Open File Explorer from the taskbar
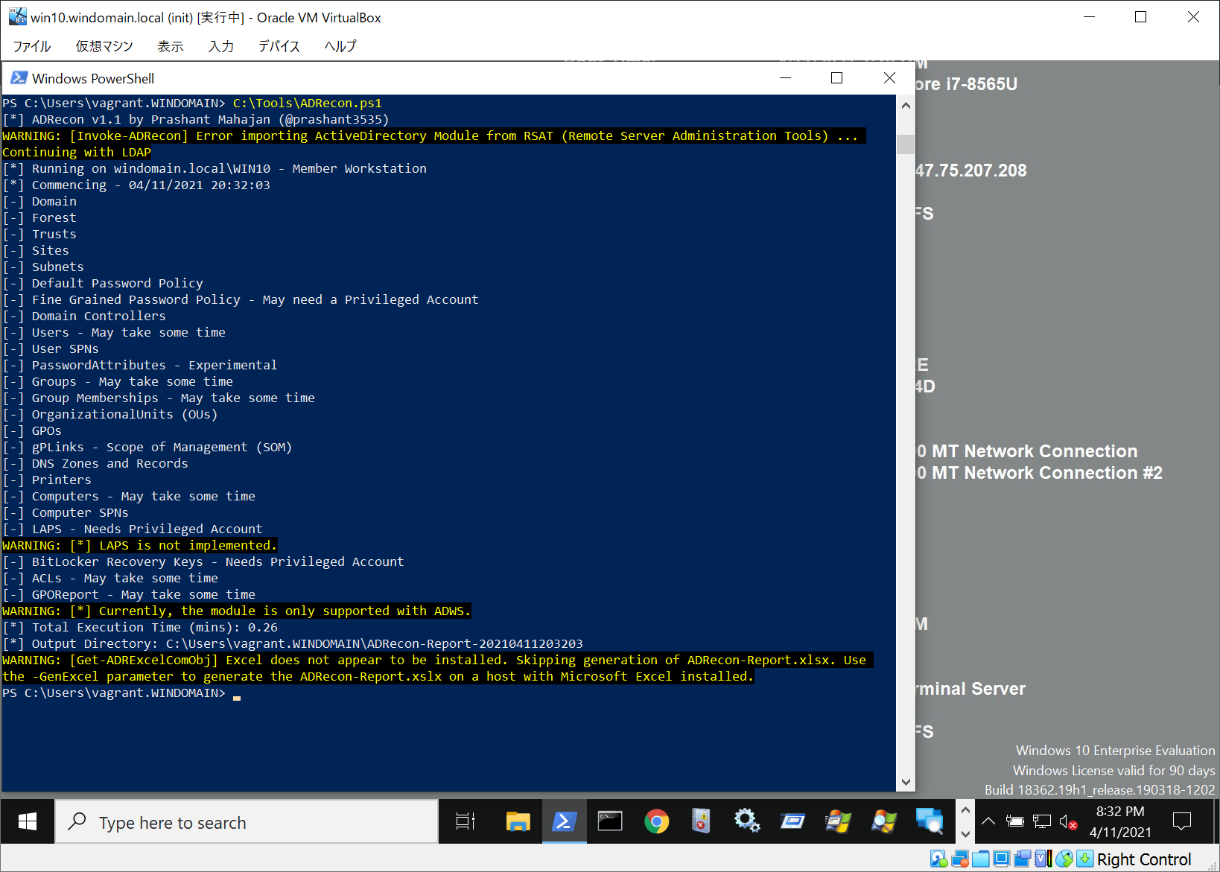The height and width of the screenshot is (872, 1220). tap(518, 821)
